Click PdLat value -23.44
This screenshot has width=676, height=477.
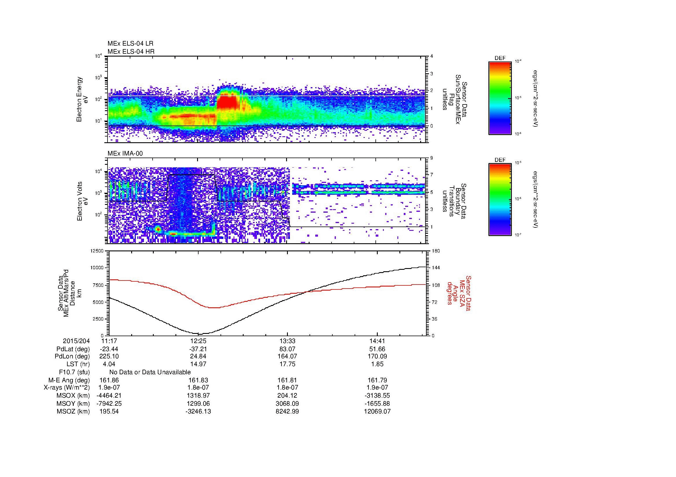click(109, 349)
